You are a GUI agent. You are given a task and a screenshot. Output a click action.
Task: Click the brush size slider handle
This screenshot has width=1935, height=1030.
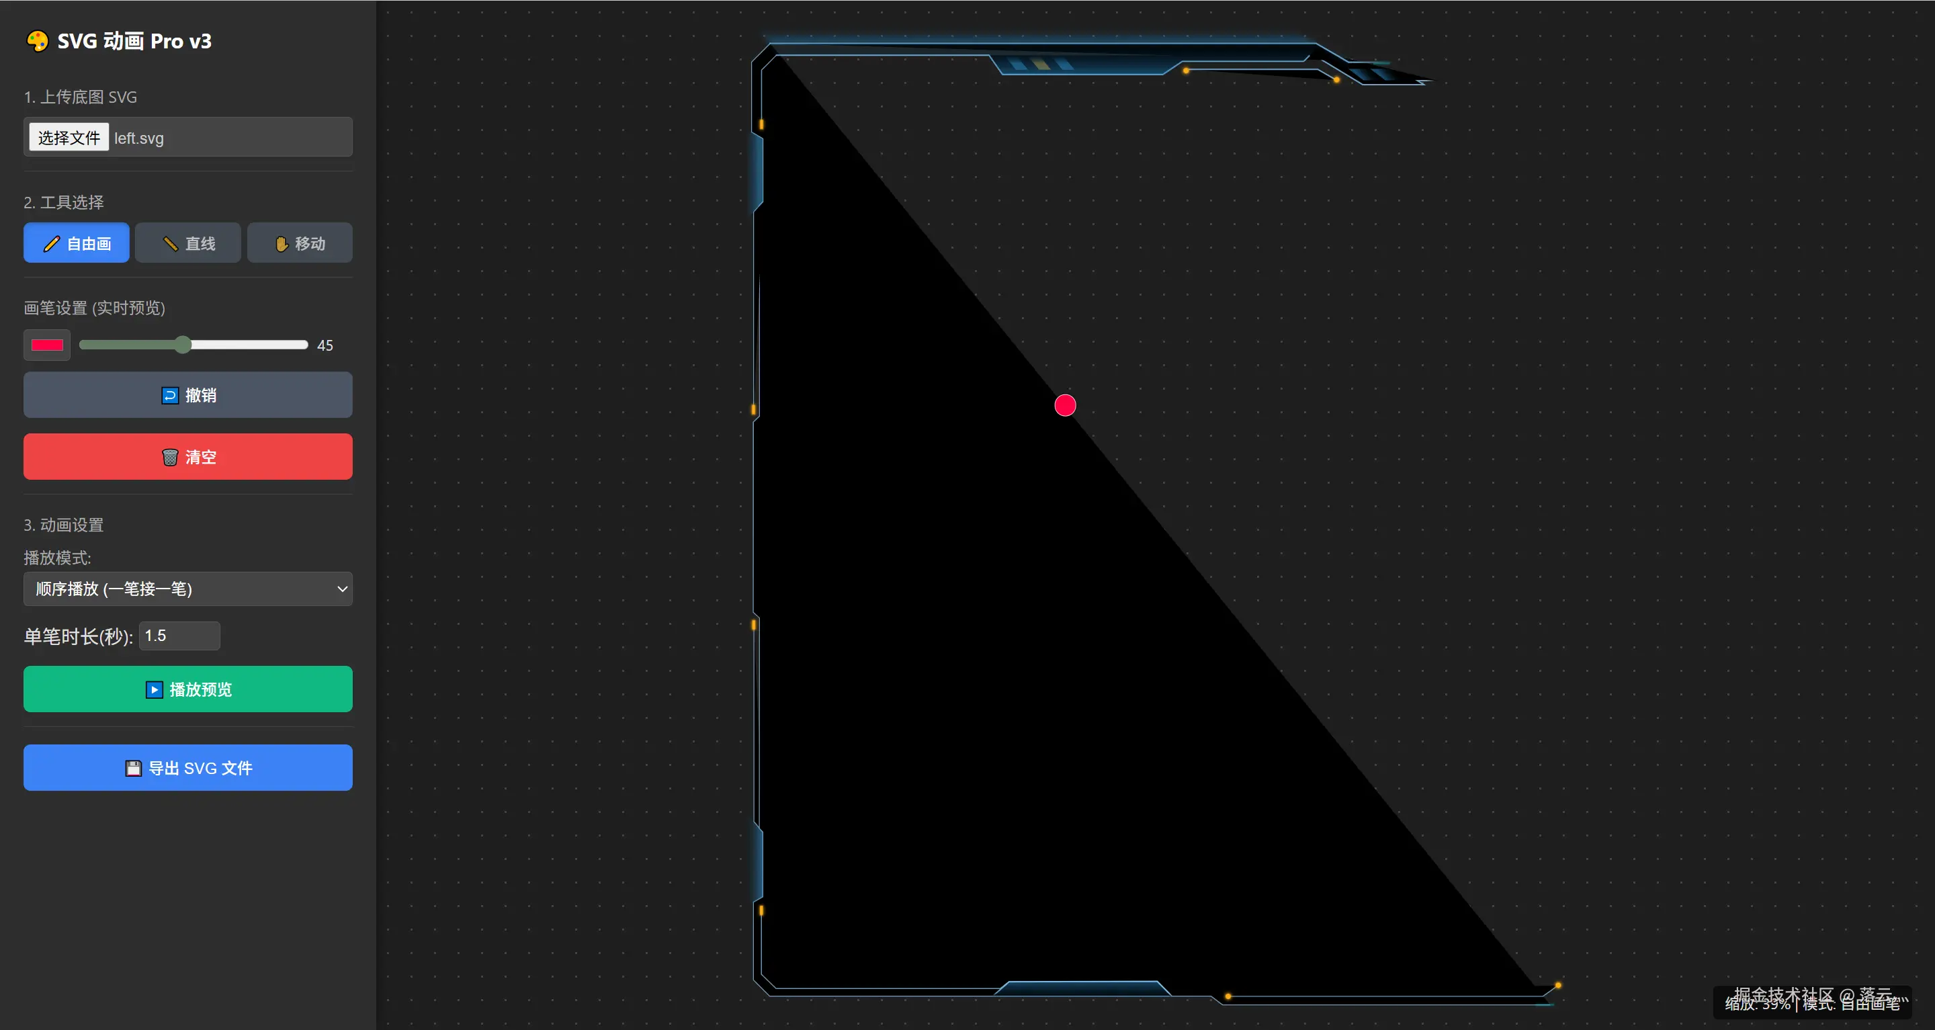pyautogui.click(x=183, y=345)
